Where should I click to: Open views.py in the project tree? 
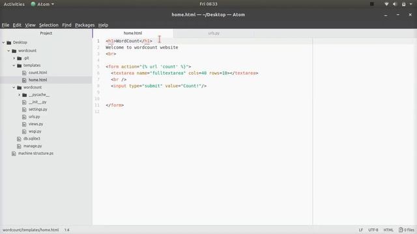tap(36, 124)
